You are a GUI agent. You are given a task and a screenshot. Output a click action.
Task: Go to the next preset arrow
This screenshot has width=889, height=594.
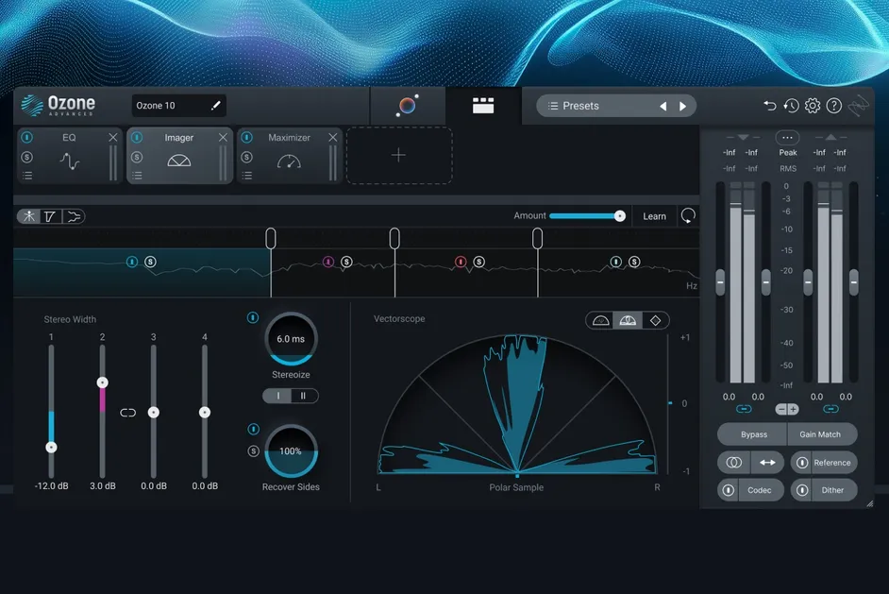tap(682, 106)
